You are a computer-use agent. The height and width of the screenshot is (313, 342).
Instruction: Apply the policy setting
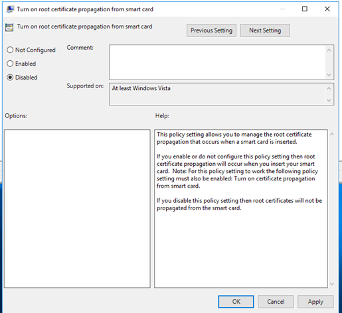tap(315, 302)
